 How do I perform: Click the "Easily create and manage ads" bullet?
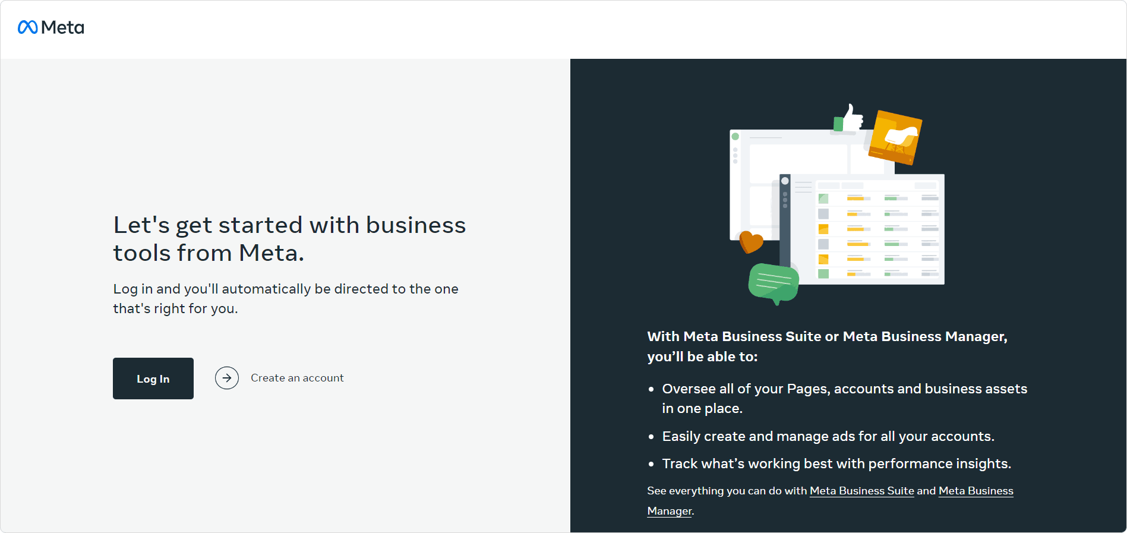(x=828, y=436)
